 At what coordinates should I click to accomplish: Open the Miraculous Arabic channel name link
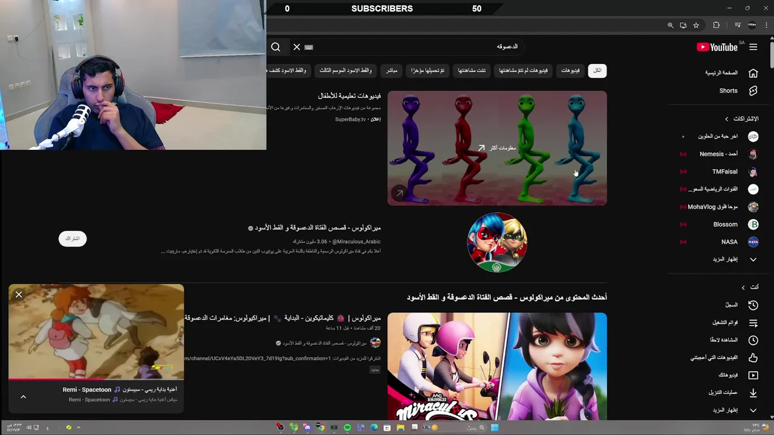point(317,228)
